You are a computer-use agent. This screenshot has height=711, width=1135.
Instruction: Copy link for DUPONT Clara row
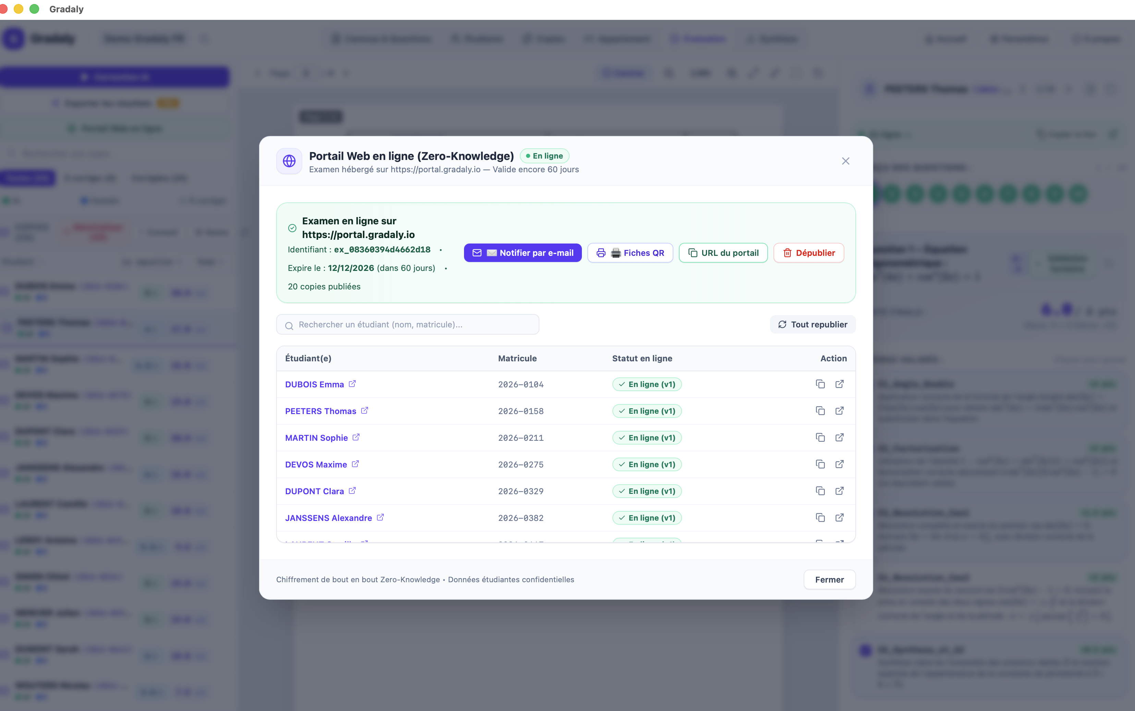point(820,491)
